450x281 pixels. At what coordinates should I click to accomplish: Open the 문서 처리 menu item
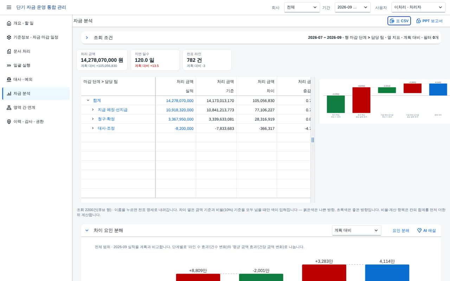pyautogui.click(x=36, y=51)
